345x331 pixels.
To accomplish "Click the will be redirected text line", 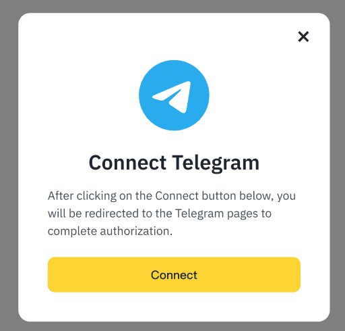I will [x=160, y=213].
